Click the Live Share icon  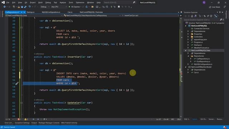click(x=210, y=7)
